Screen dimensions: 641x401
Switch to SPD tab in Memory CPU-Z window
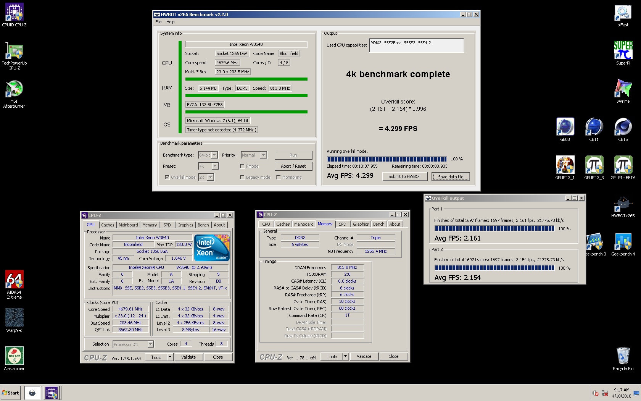[343, 224]
